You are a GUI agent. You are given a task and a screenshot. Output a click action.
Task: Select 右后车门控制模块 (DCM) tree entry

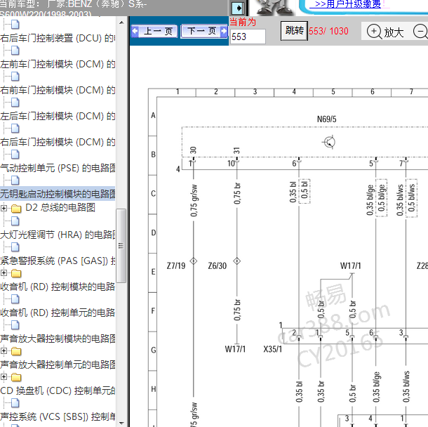click(58, 142)
